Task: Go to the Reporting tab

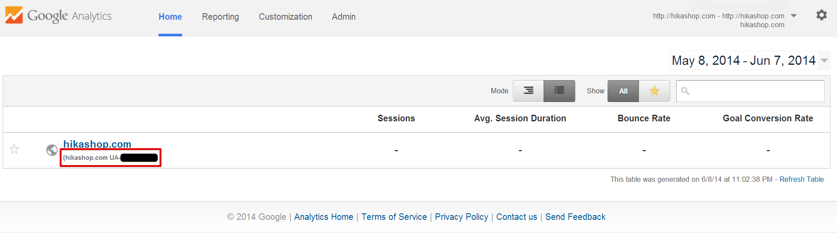Action: point(220,17)
